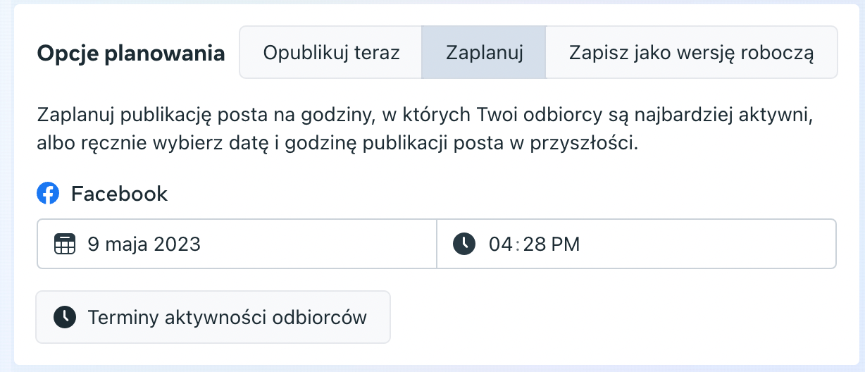The image size is (865, 372).
Task: Open date picker showing 9 maja 2023
Action: (144, 244)
